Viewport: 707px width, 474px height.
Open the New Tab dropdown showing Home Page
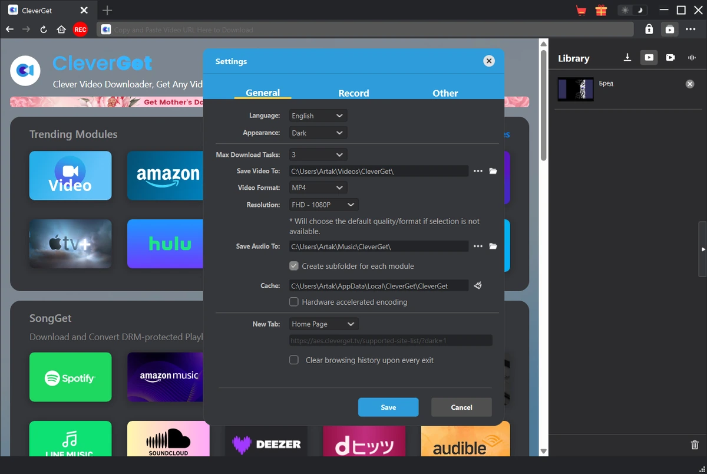tap(324, 324)
